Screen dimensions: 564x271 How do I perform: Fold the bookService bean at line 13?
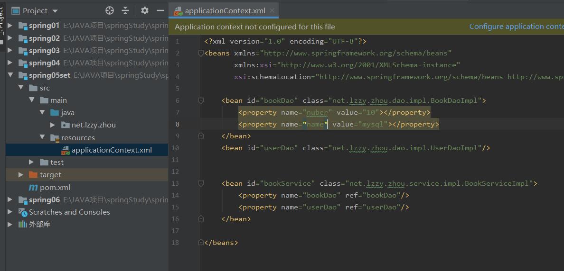pyautogui.click(x=201, y=183)
